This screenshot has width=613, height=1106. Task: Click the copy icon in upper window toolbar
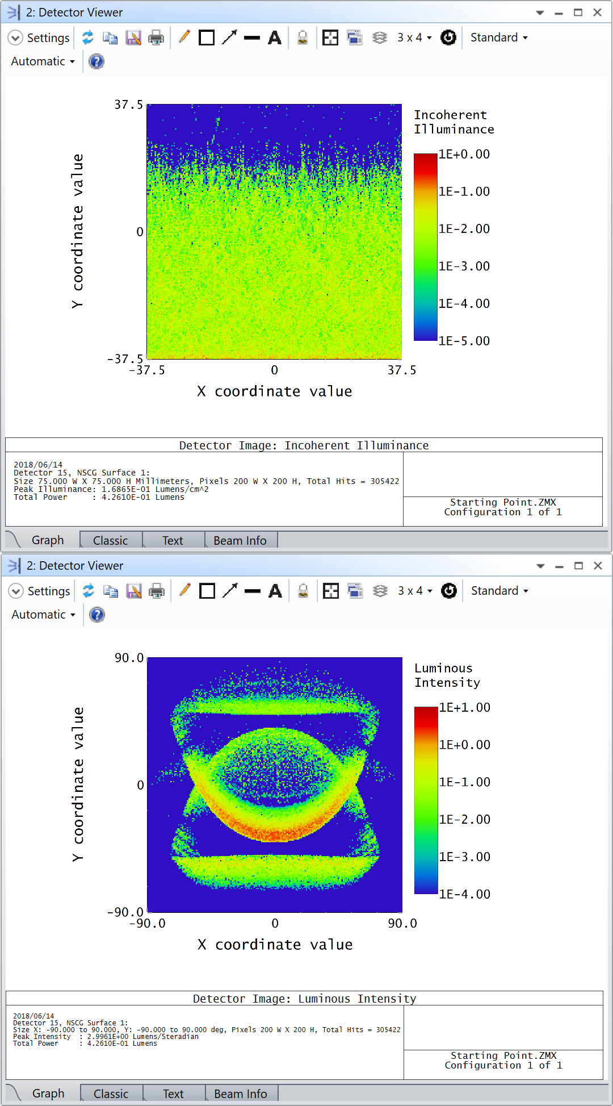point(110,38)
